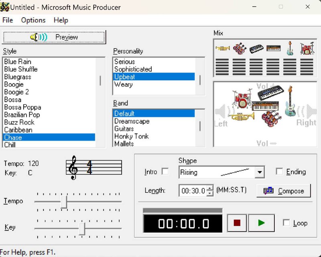Viewport: 321px width, 257px height.
Task: Open the Help menu
Action: (x=61, y=20)
